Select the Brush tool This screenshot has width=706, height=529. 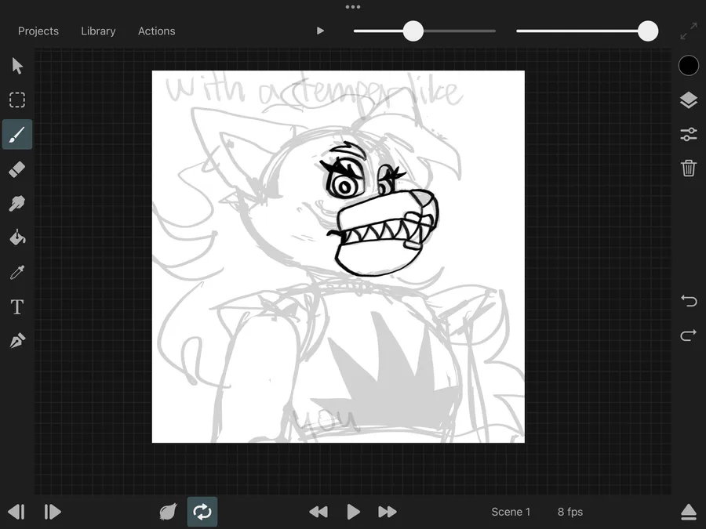[17, 134]
